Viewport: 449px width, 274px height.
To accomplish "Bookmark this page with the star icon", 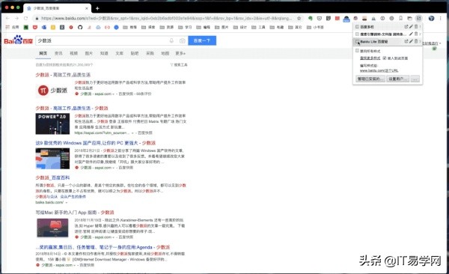I will tap(299, 19).
